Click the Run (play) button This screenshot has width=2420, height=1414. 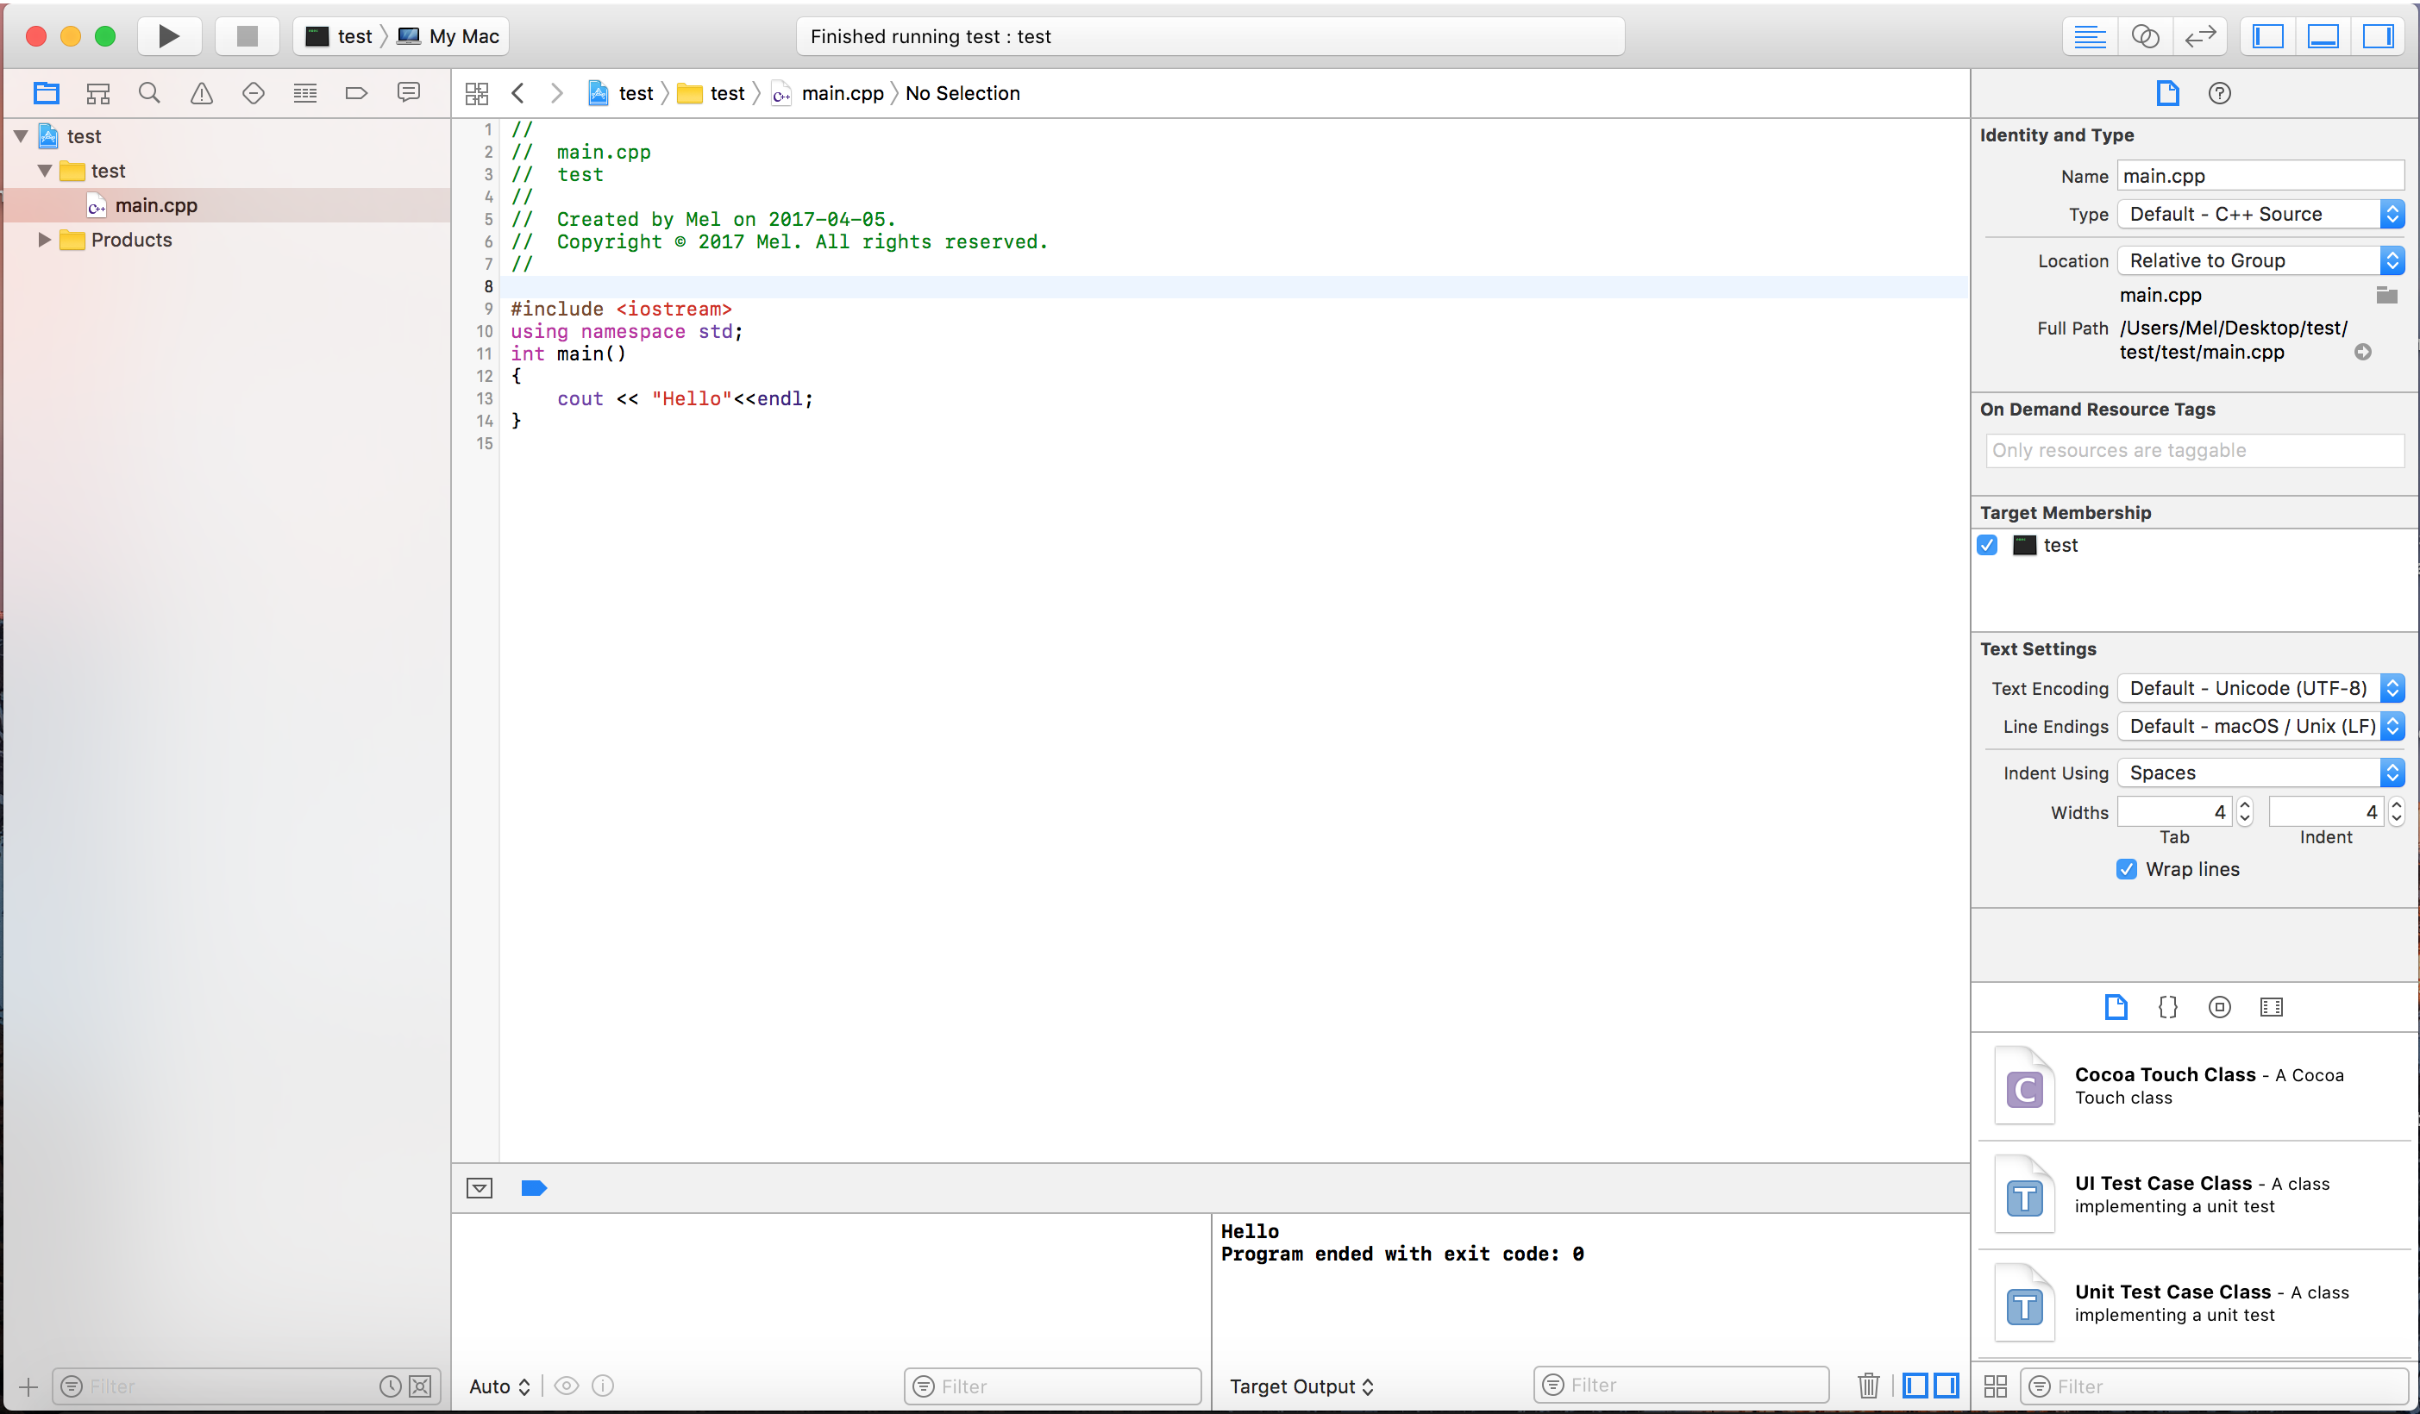click(x=168, y=35)
